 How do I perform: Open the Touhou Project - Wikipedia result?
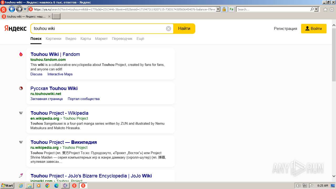pos(59,113)
